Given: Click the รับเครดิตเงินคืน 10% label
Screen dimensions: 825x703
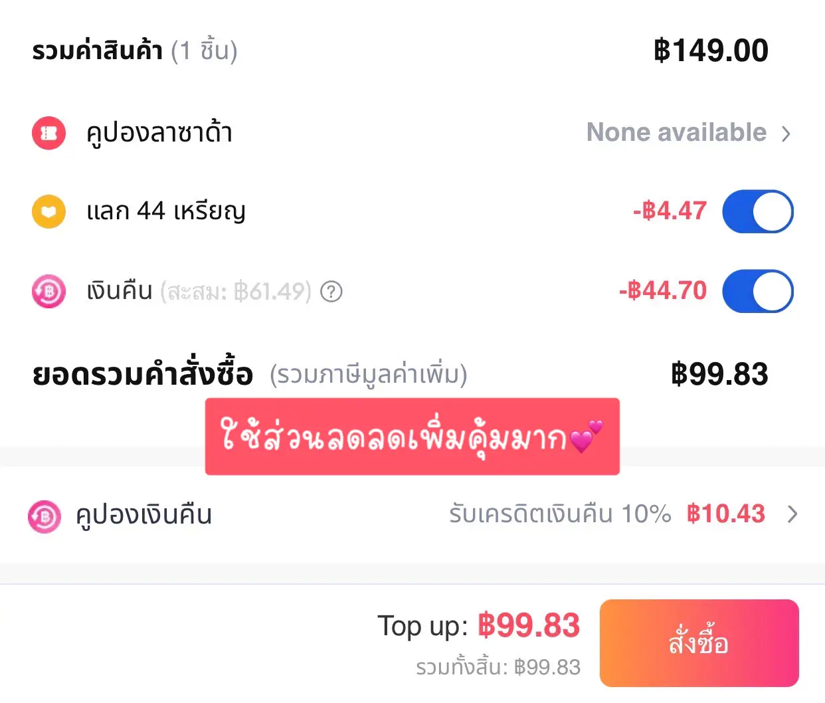Looking at the screenshot, I should pos(561,514).
